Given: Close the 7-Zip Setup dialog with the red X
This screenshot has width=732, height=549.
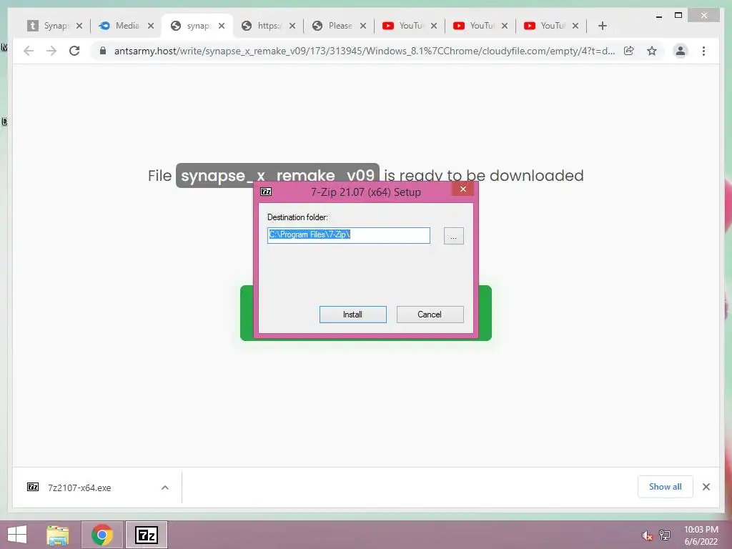Looking at the screenshot, I should coord(463,189).
